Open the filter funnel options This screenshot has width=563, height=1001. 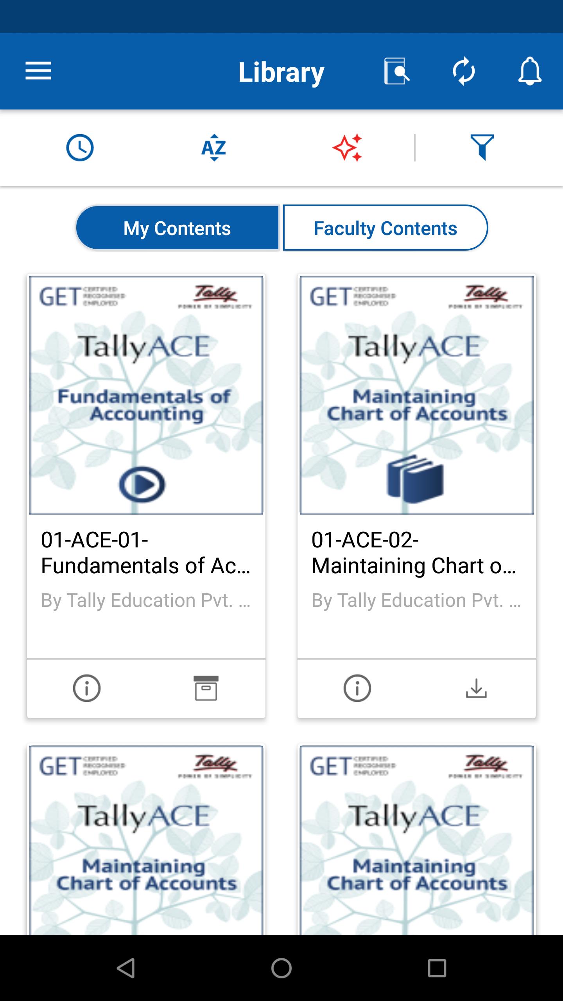(x=482, y=147)
